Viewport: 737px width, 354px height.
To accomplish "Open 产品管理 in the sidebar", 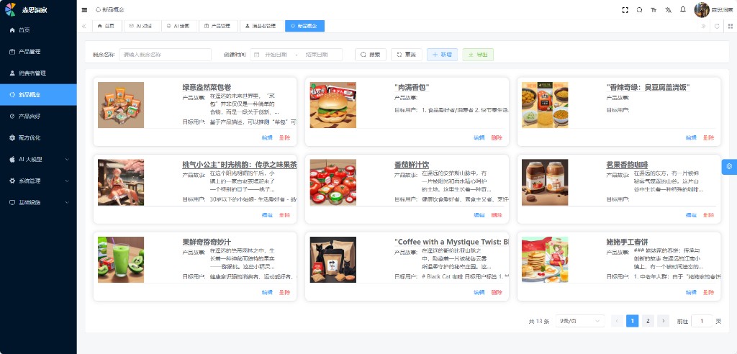I will pyautogui.click(x=38, y=52).
